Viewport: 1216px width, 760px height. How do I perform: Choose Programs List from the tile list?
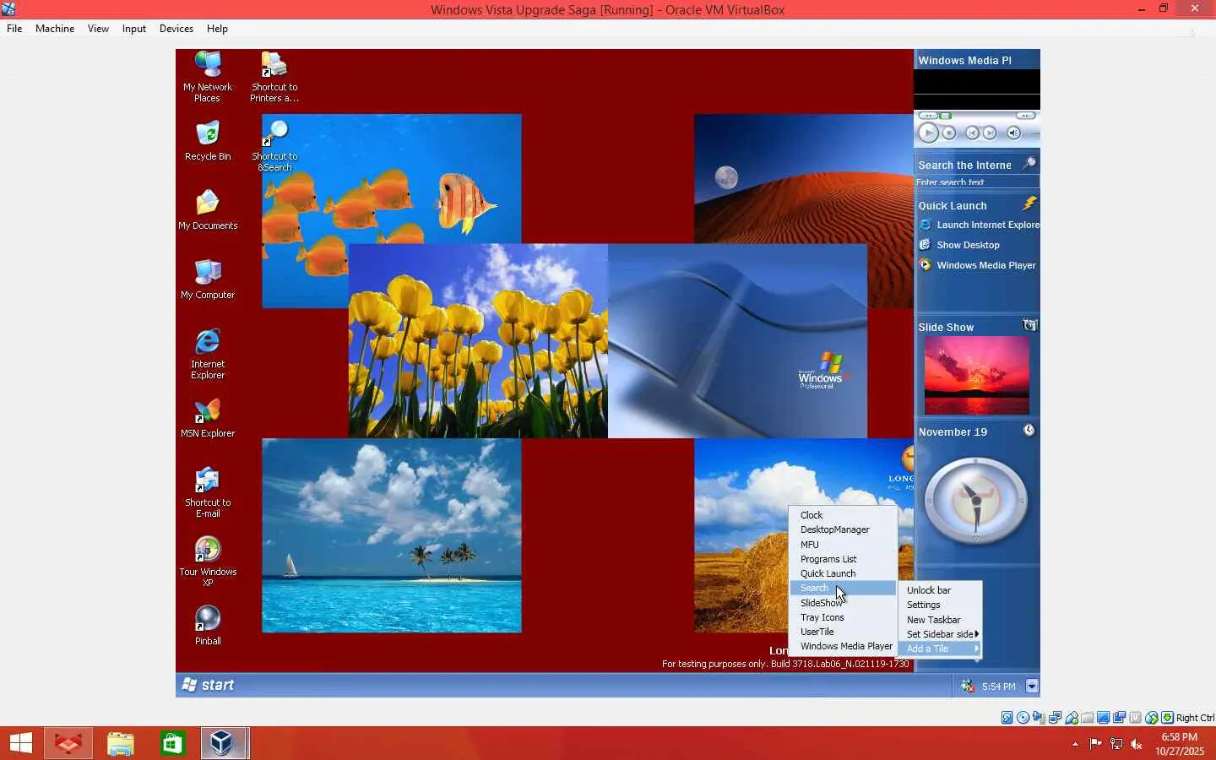843,559
